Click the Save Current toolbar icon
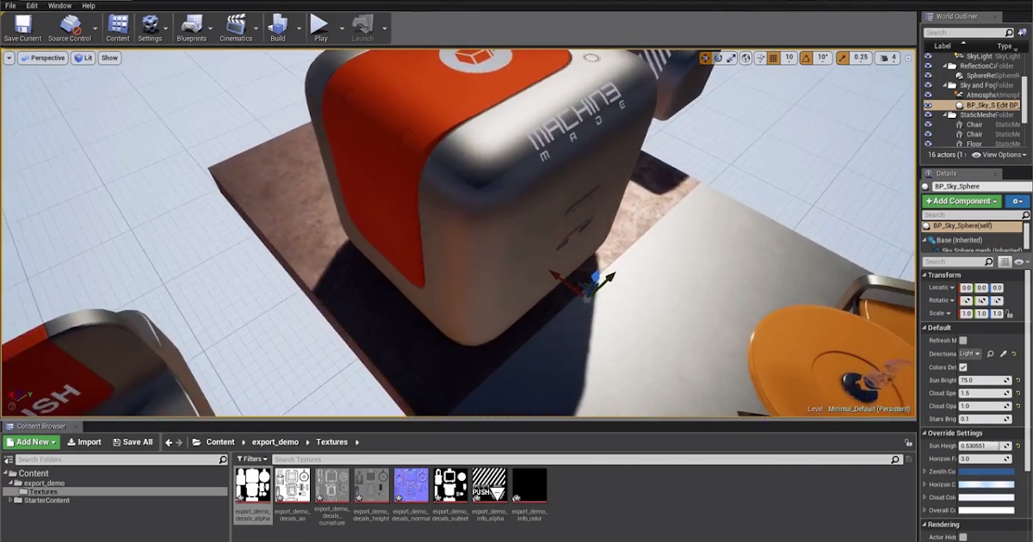This screenshot has height=542, width=1033. pos(22,28)
